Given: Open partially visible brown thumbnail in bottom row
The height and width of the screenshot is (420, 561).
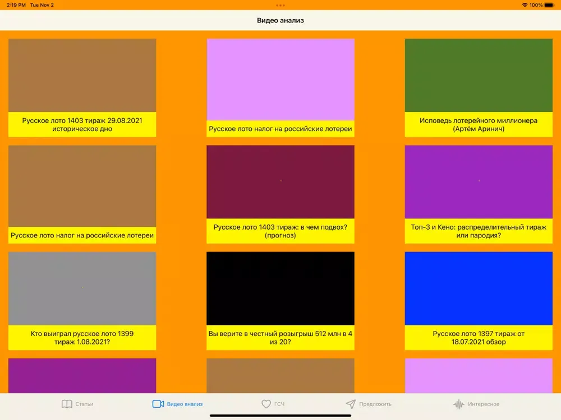Looking at the screenshot, I should (x=280, y=376).
